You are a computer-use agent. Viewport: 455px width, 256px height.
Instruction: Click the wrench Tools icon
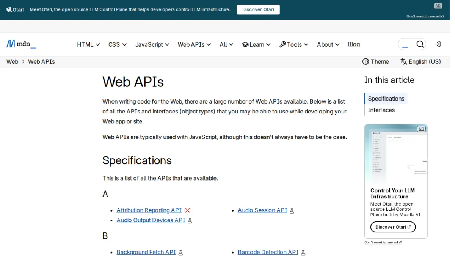point(282,44)
